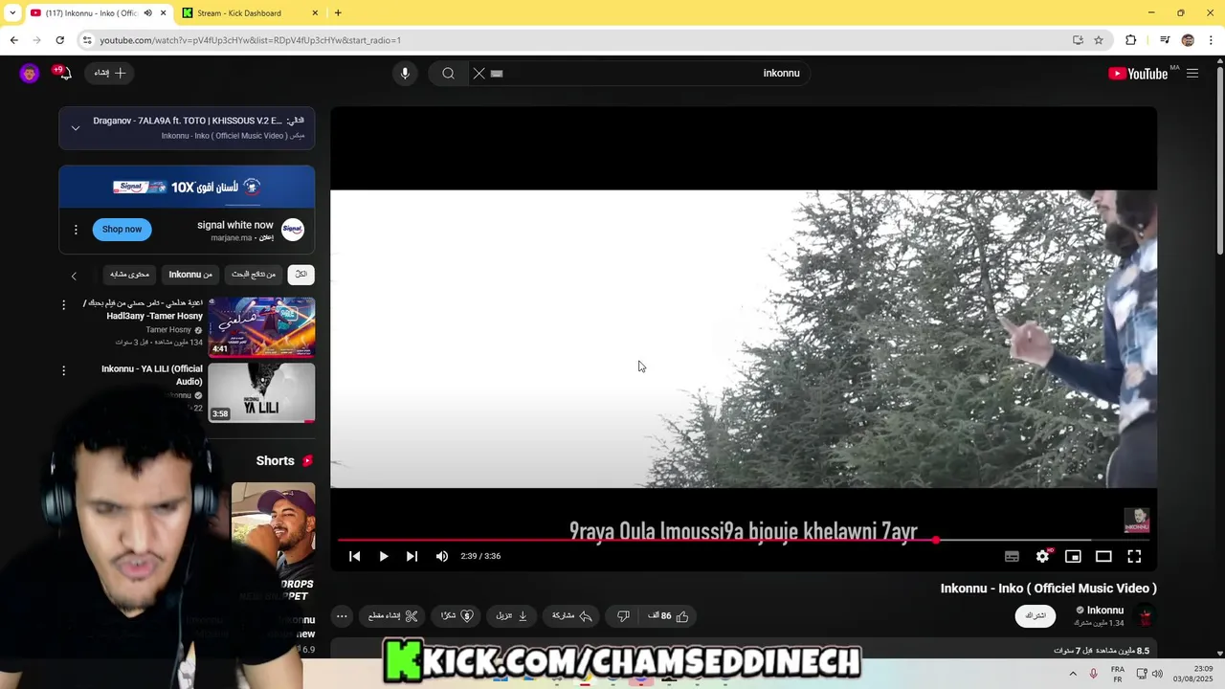Click the Shop now ad button
Screen dimensions: 1225x689
(x=122, y=229)
